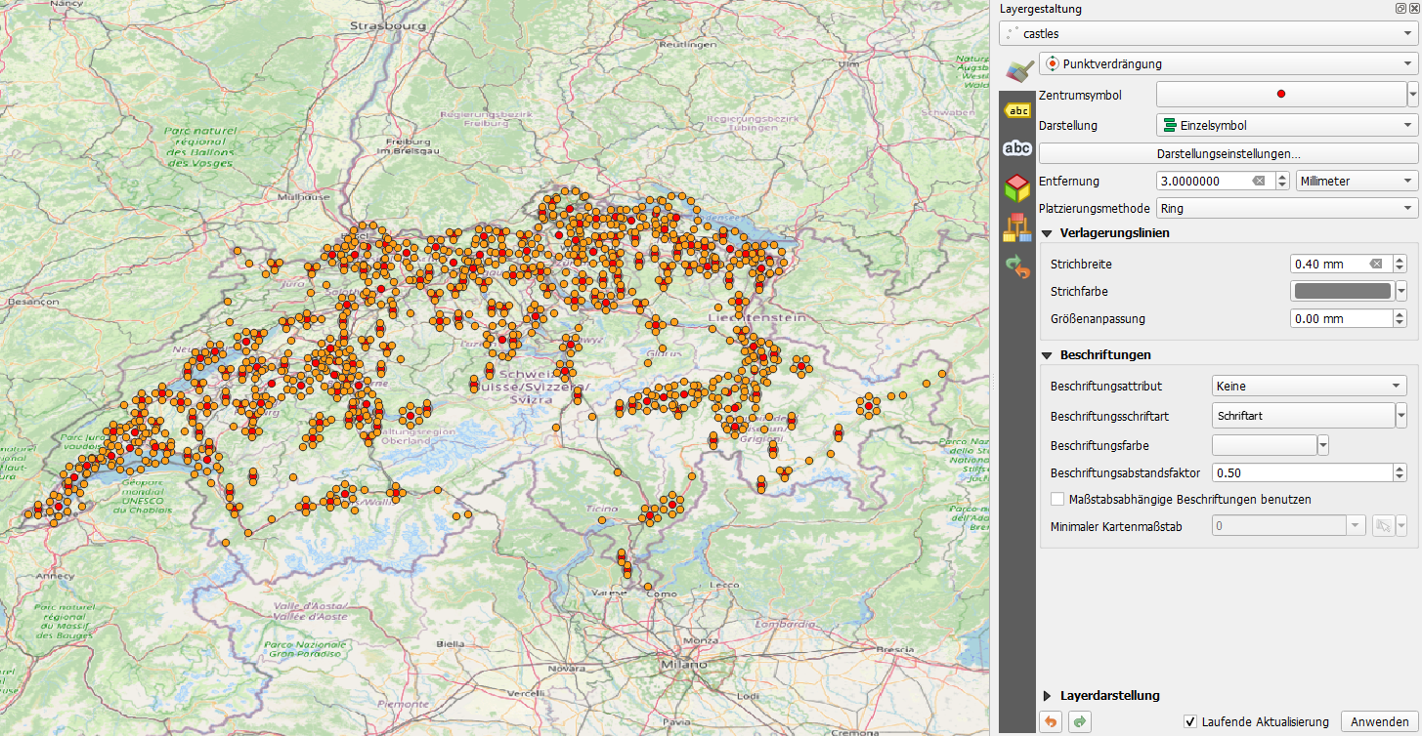
Task: Switch to the yellow Labels tab
Action: 1017,111
